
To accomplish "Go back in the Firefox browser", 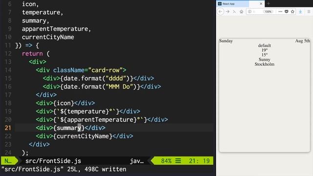I will [x=221, y=12].
